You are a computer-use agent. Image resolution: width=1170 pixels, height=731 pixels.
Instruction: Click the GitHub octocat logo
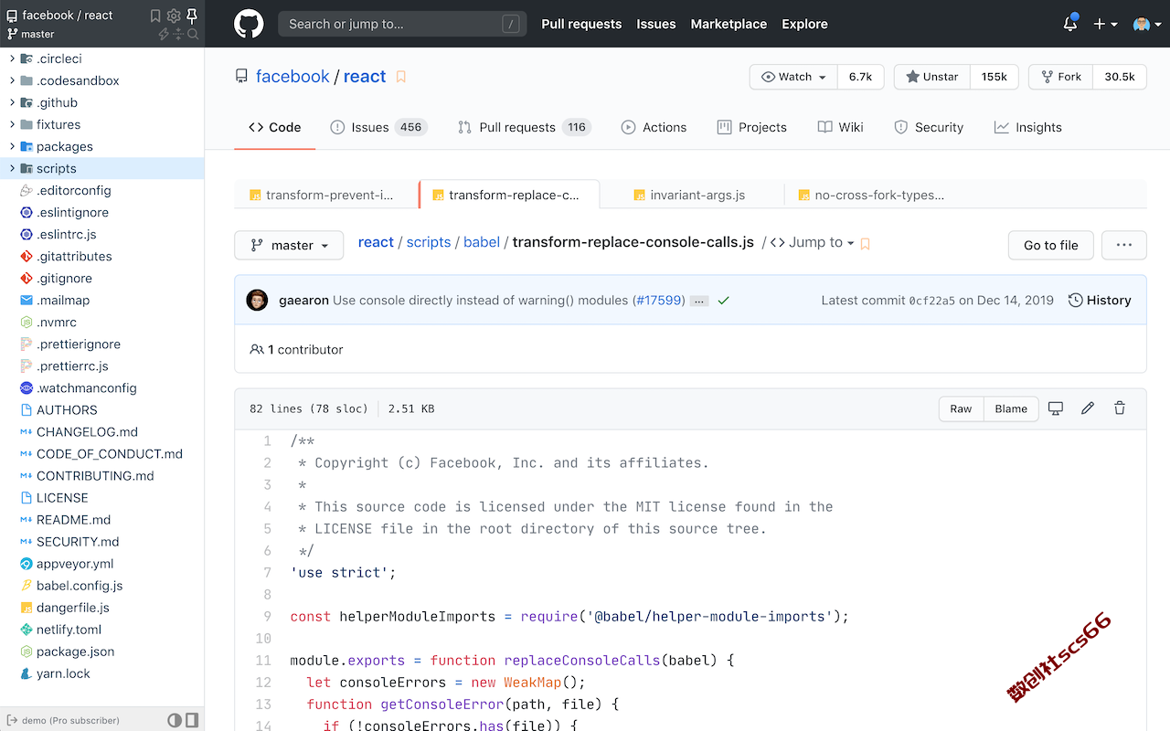point(249,24)
